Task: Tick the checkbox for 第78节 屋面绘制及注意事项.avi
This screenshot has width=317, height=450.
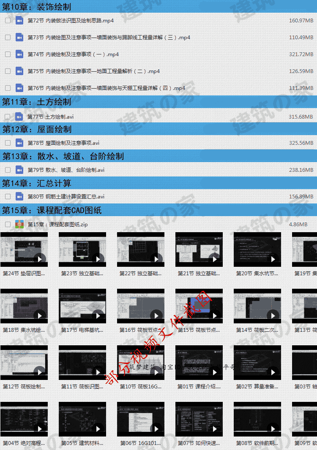Action: pyautogui.click(x=8, y=143)
